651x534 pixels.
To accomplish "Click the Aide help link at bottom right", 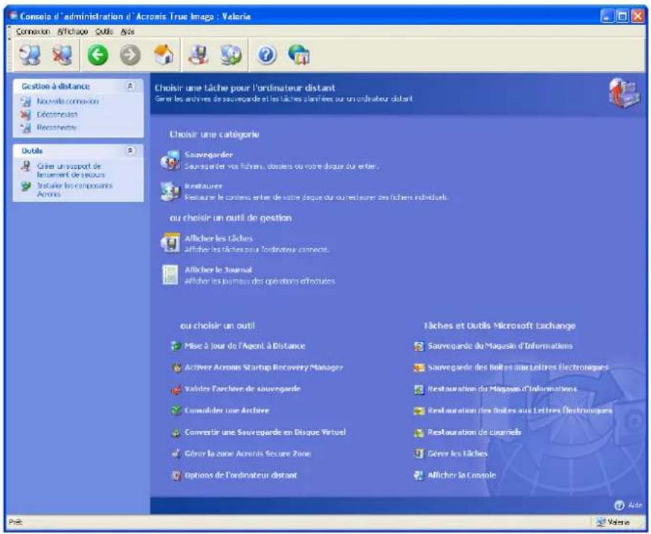I will pyautogui.click(x=629, y=505).
